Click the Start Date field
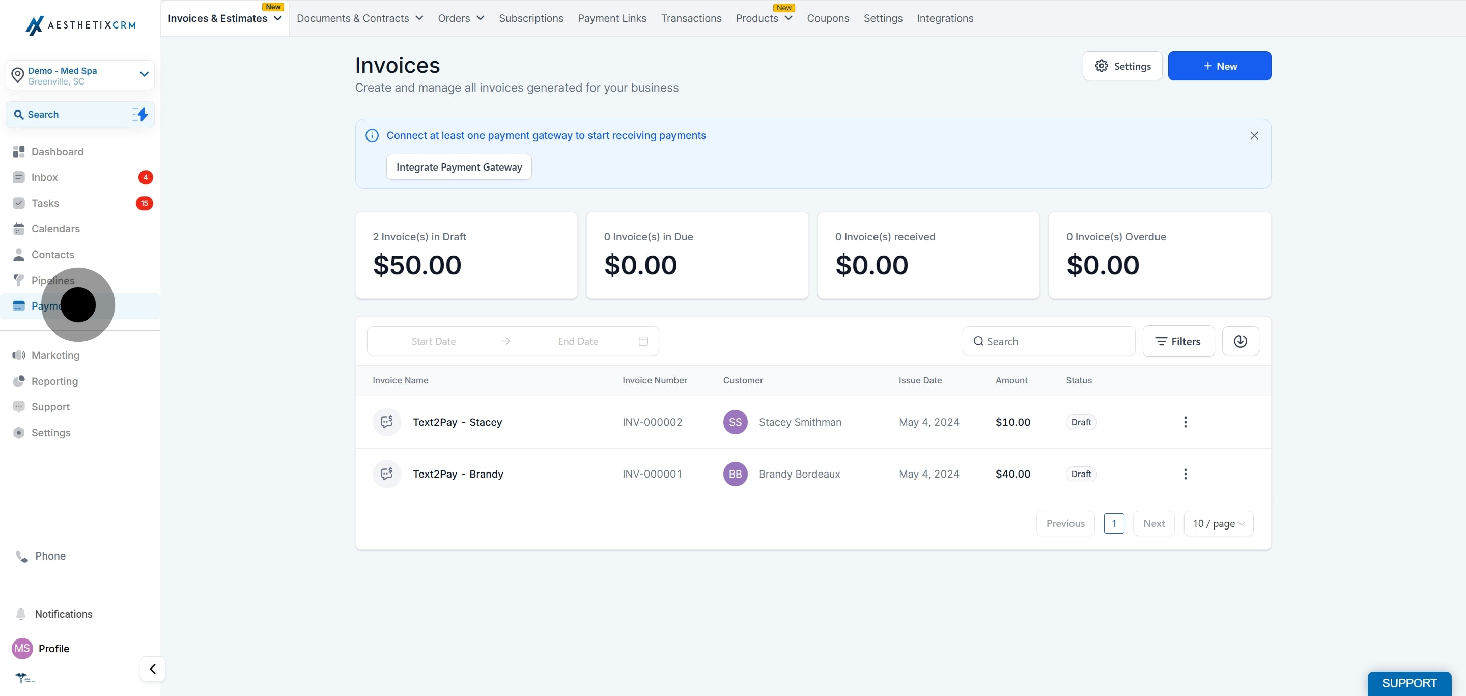This screenshot has height=696, width=1466. 433,341
